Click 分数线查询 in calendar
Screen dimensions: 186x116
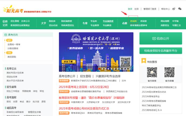(13, 48)
